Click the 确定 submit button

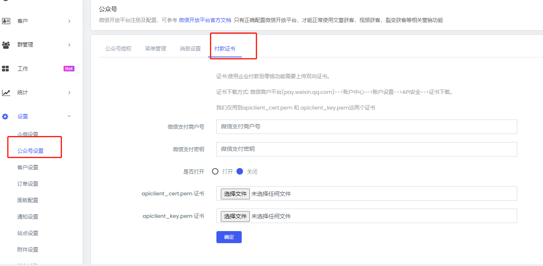(x=229, y=237)
